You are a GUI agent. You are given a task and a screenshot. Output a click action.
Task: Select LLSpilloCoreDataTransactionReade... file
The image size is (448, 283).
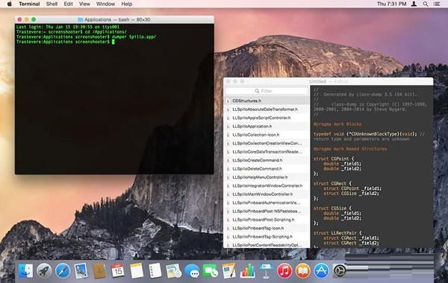267,152
